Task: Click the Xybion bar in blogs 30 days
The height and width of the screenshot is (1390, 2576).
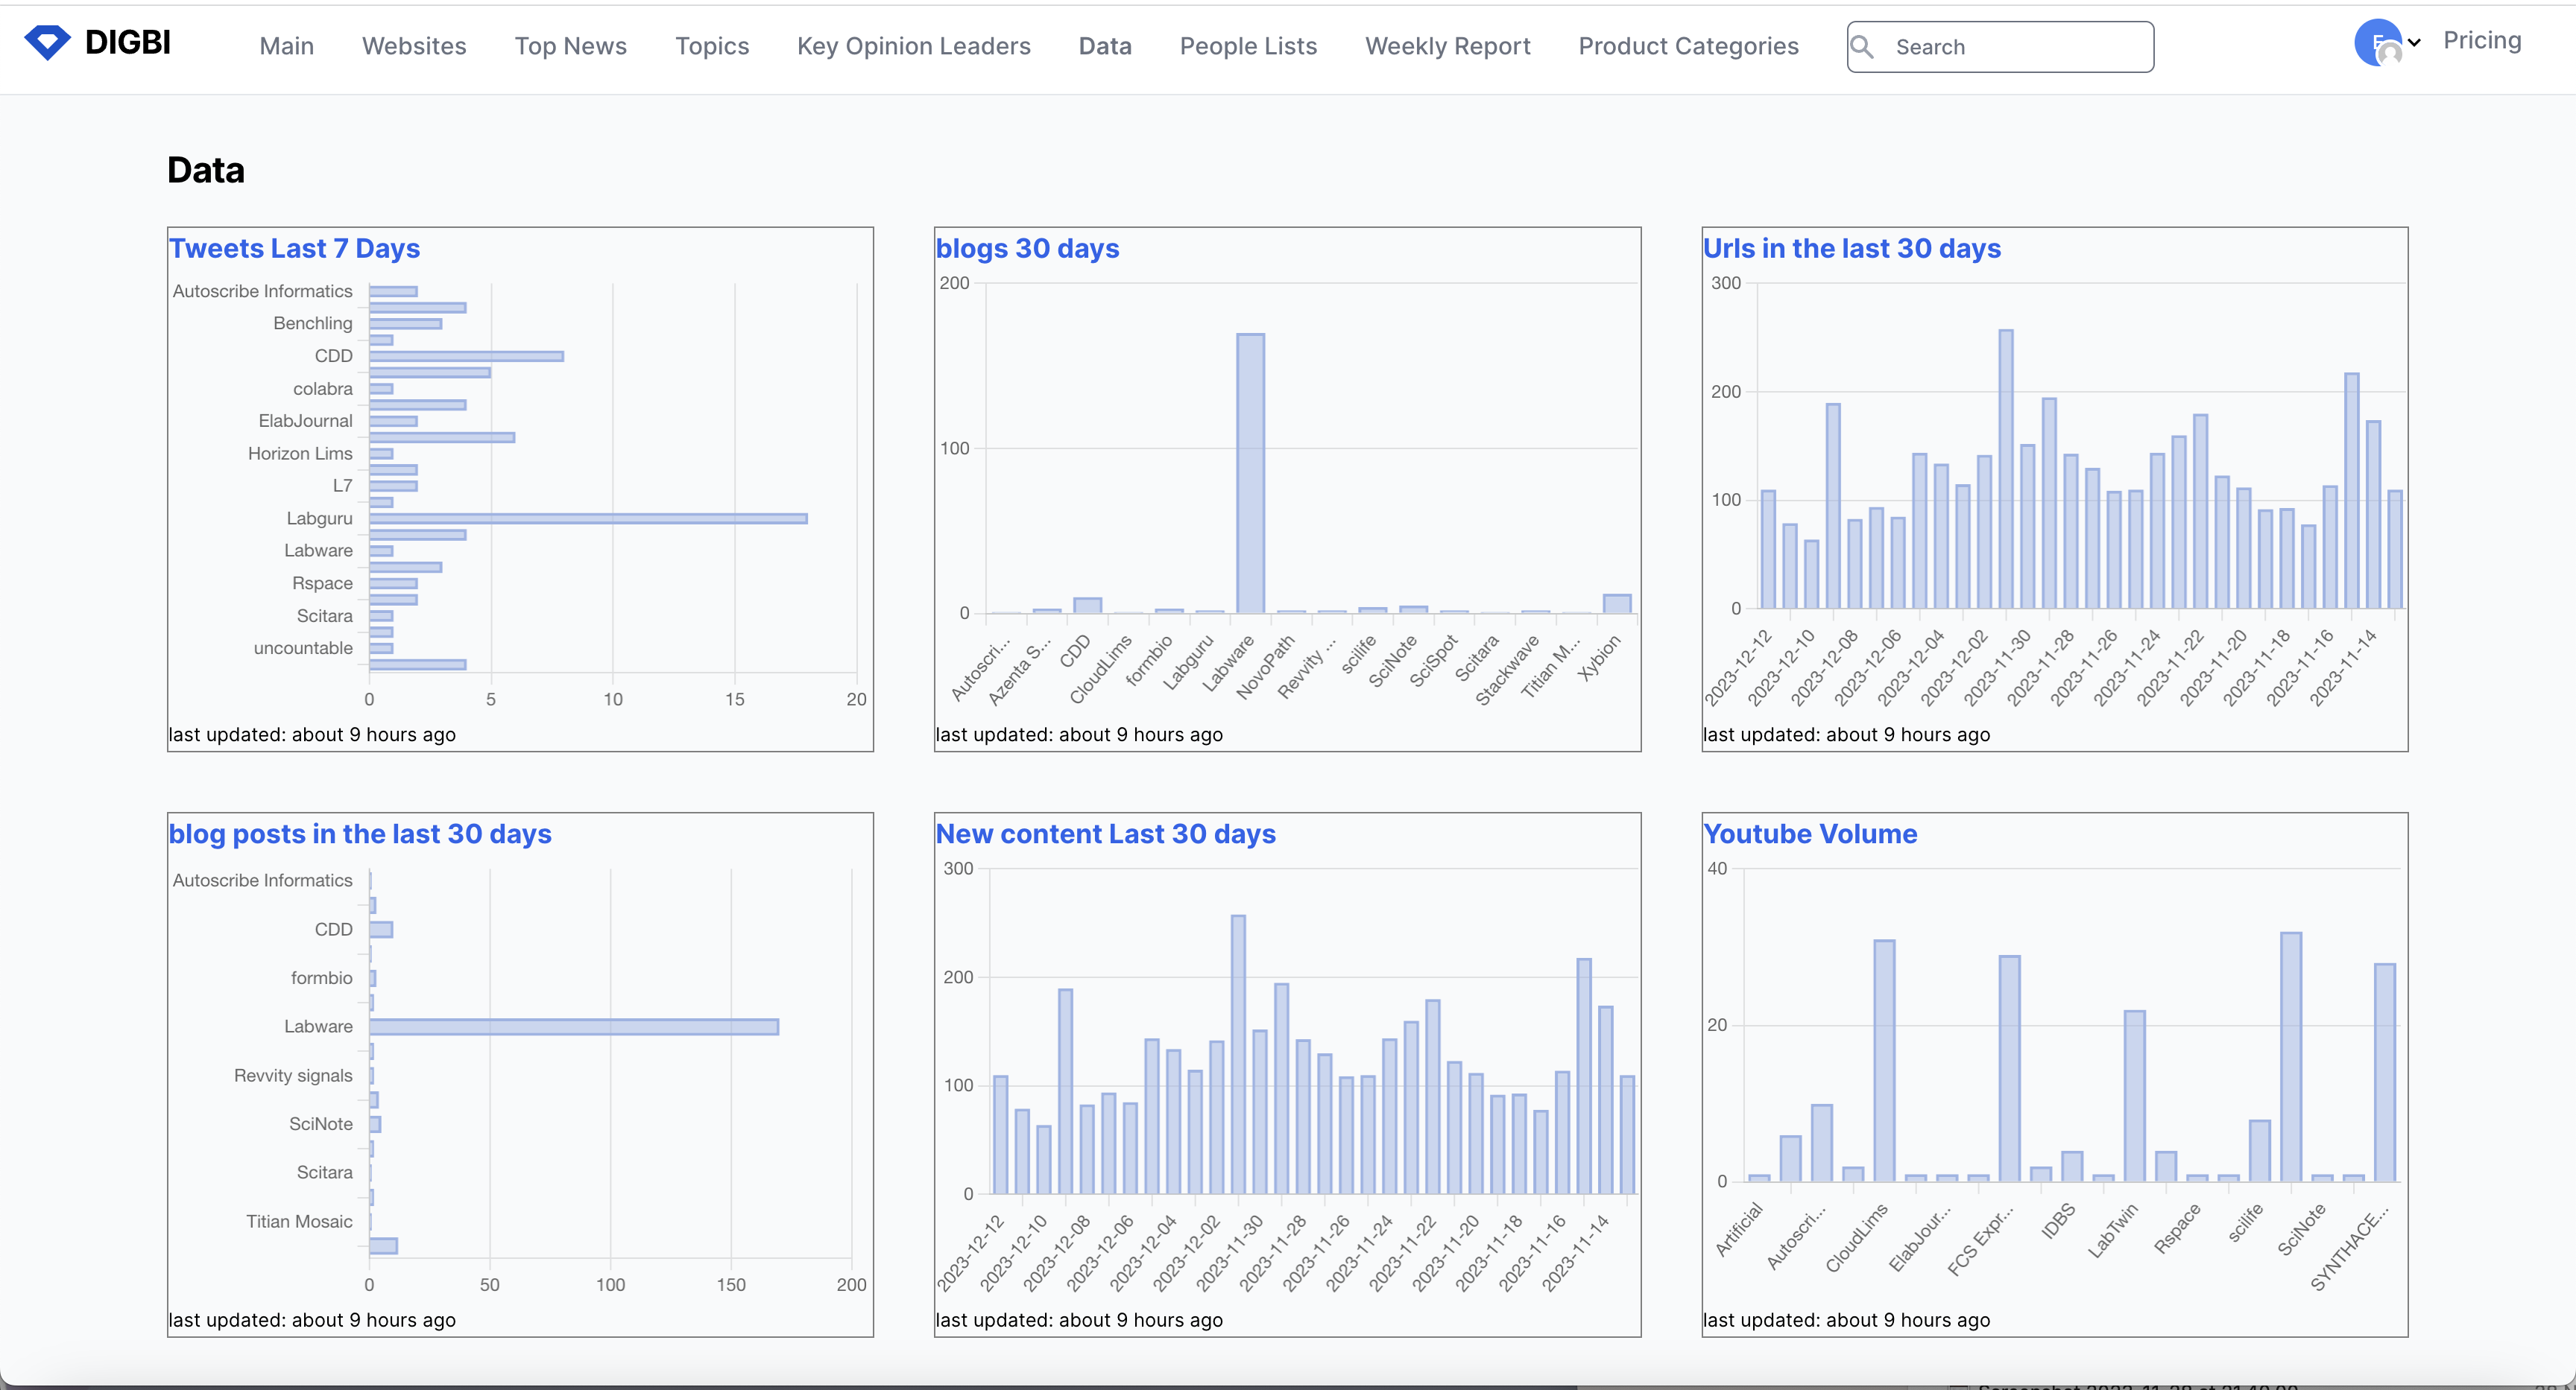Action: 1617,603
